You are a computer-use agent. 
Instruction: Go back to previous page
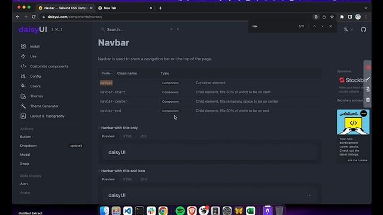(x=17, y=17)
